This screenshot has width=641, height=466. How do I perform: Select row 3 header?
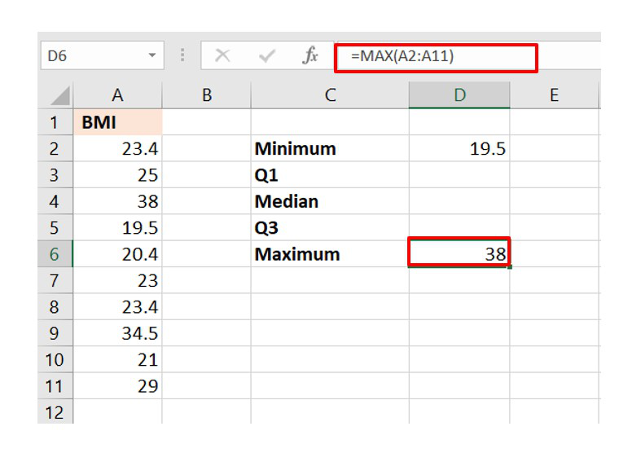(x=55, y=175)
